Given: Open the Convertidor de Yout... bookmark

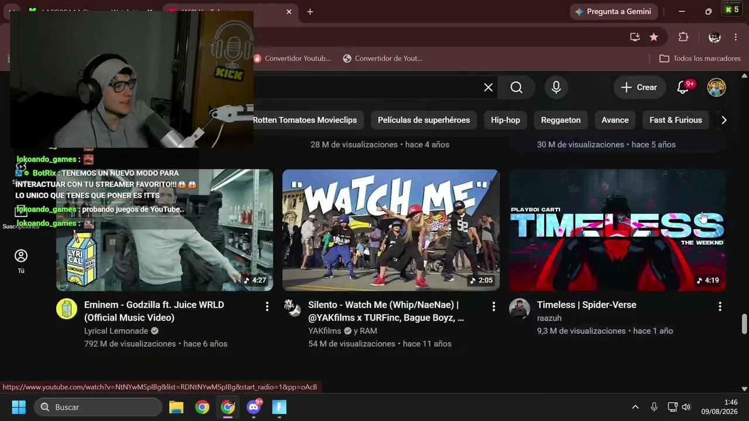Looking at the screenshot, I should [383, 58].
